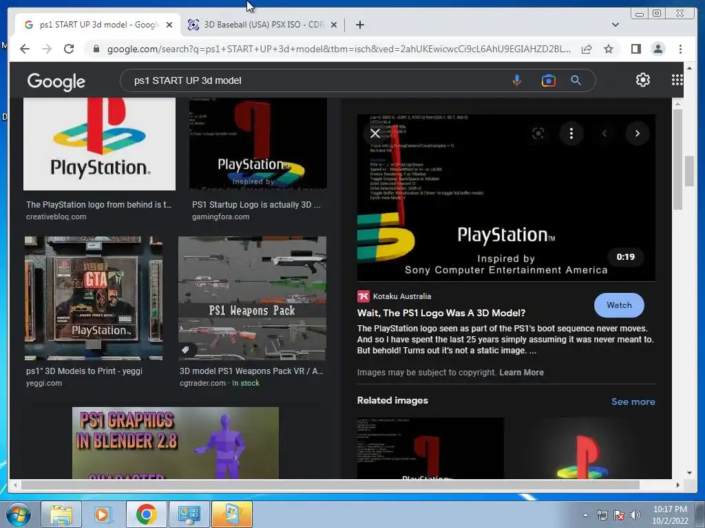The height and width of the screenshot is (528, 705).
Task: Click the Learn More copyright link
Action: [x=521, y=373]
